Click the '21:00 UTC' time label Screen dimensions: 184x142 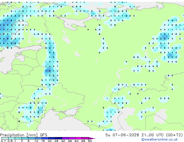coord(152,135)
